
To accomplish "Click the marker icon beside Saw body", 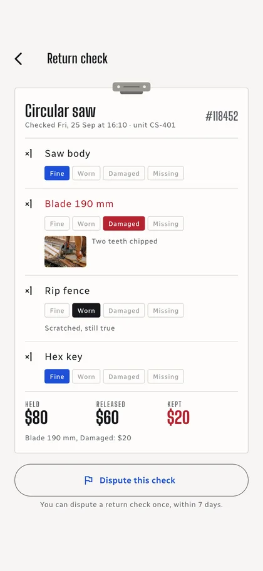I will tap(28, 154).
